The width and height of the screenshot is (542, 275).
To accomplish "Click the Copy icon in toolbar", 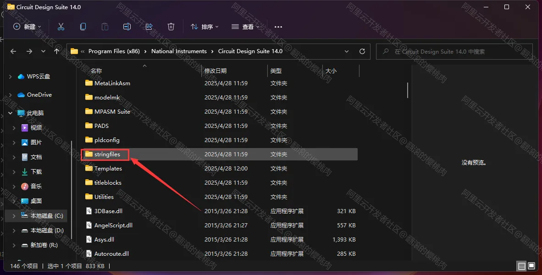I will [83, 27].
